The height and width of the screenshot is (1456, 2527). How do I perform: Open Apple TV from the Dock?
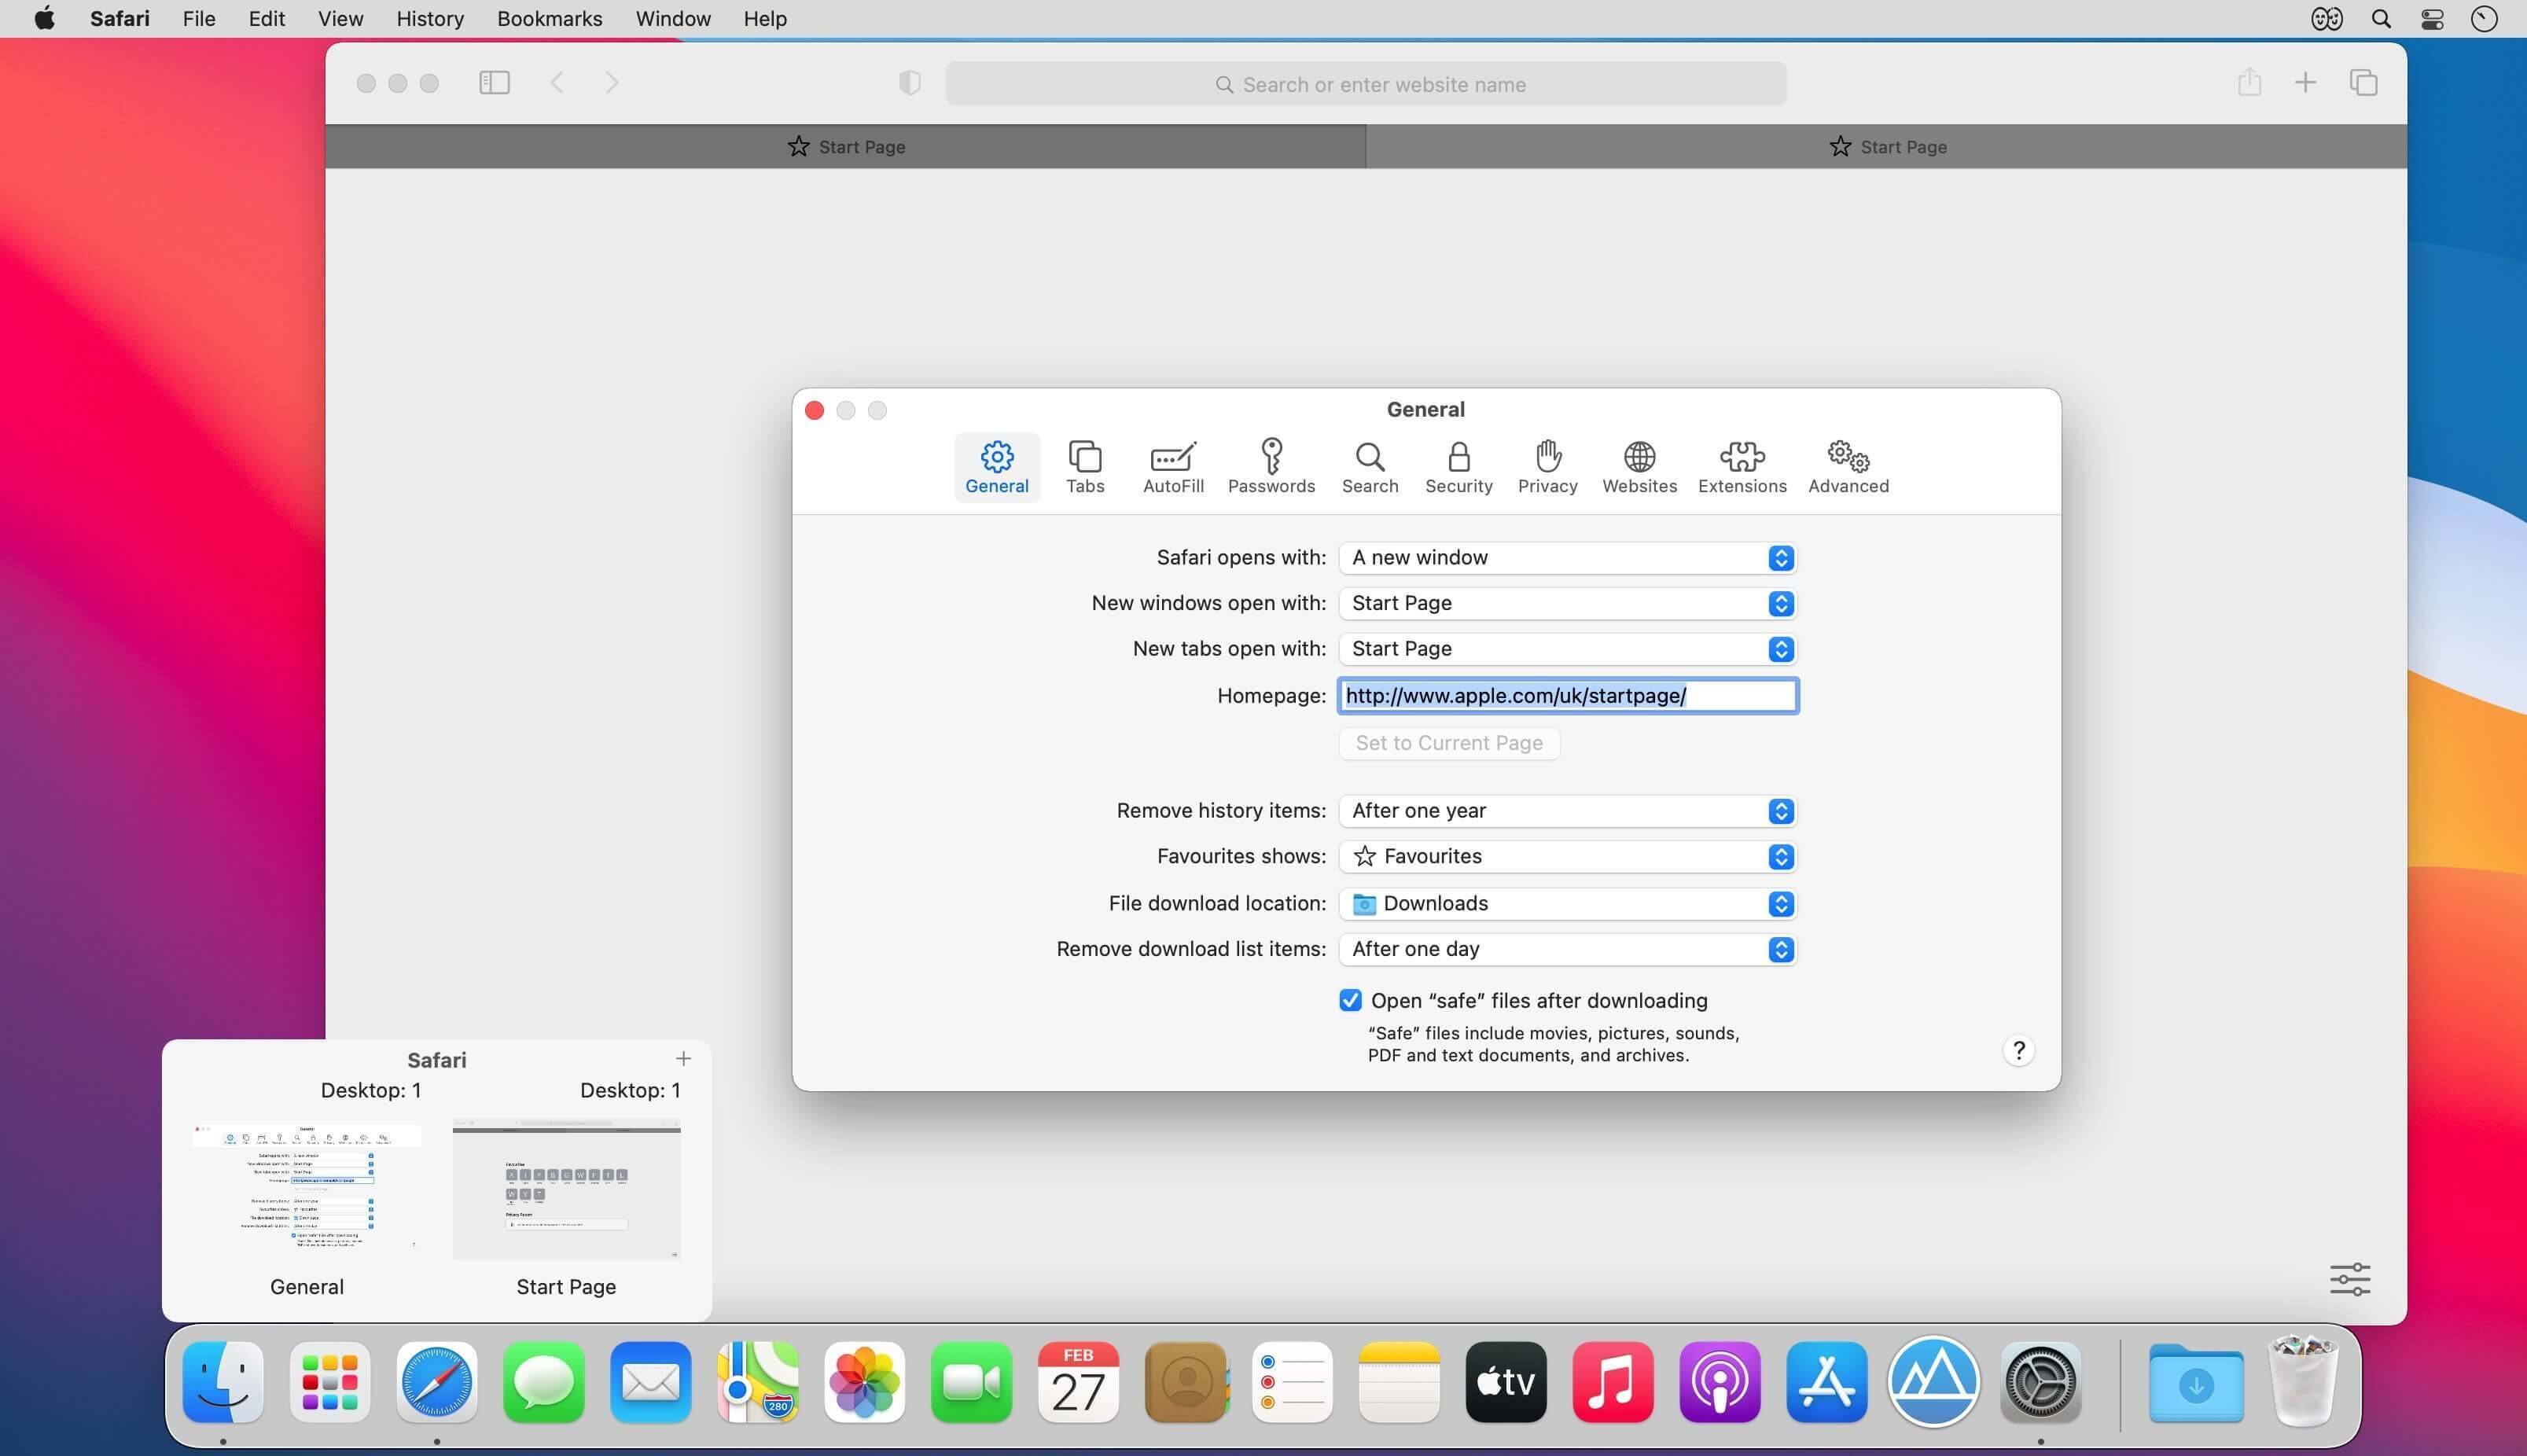click(1506, 1382)
